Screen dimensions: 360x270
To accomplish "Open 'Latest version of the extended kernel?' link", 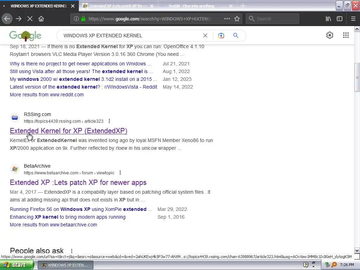I will [84, 87].
